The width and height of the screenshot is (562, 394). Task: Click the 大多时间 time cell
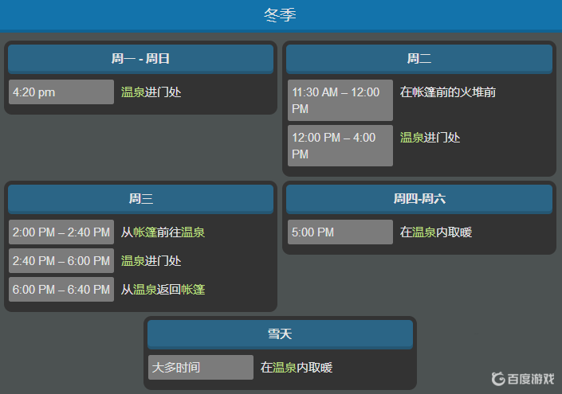pyautogui.click(x=201, y=367)
